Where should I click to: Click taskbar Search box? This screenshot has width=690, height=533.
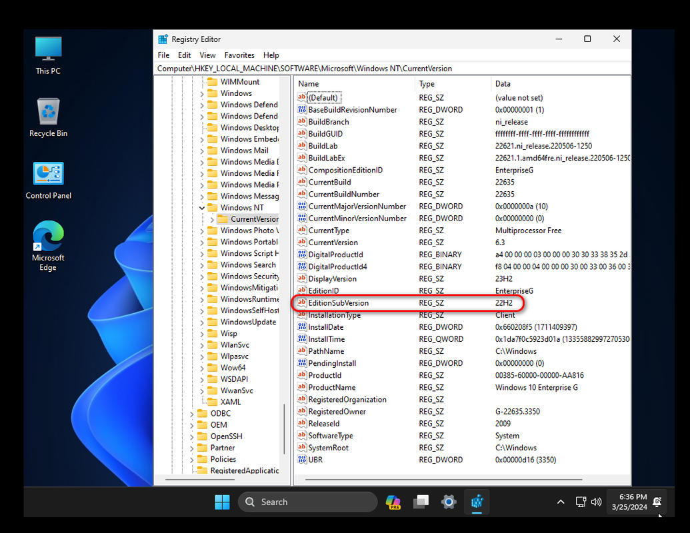pyautogui.click(x=307, y=502)
